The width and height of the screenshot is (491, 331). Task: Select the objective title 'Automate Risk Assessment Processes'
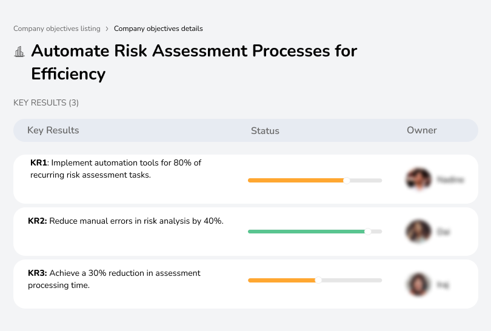(194, 62)
